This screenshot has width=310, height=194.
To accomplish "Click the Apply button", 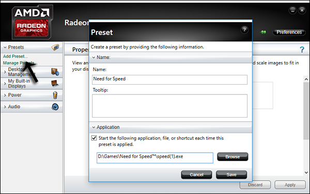I will pyautogui.click(x=290, y=185).
